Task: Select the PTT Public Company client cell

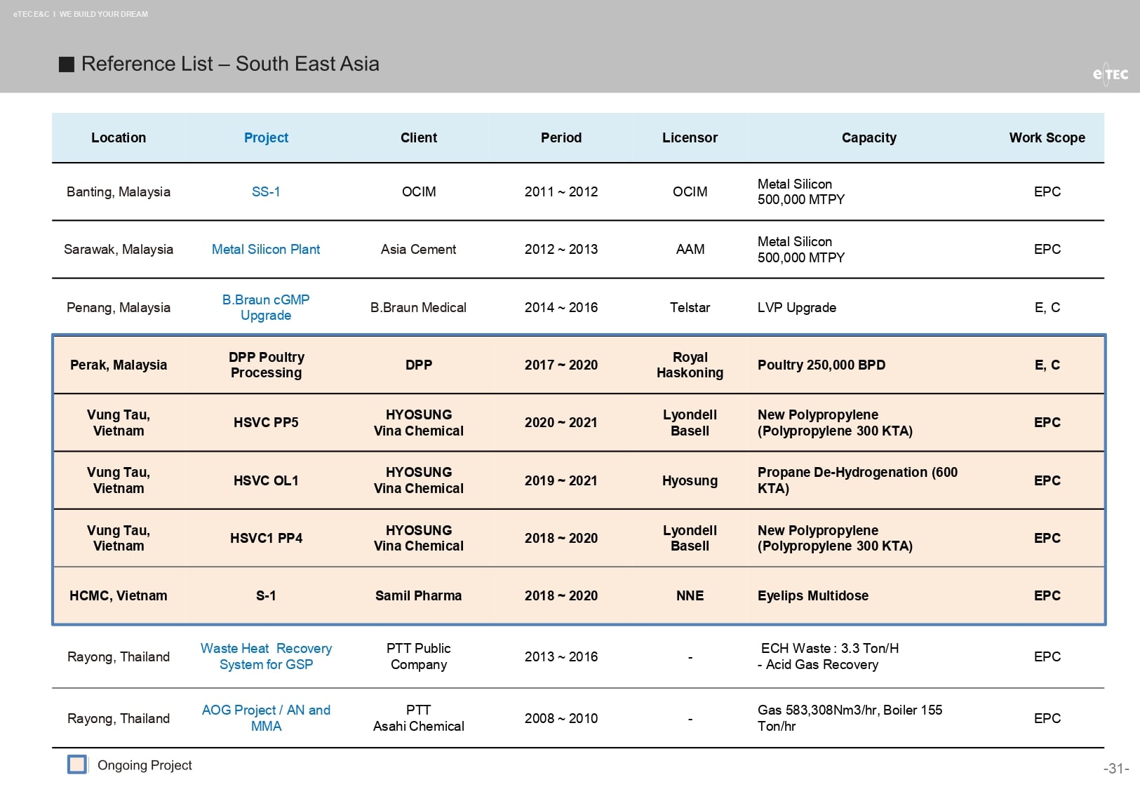Action: [419, 656]
